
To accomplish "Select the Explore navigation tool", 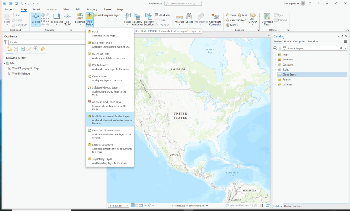I will click(36, 19).
